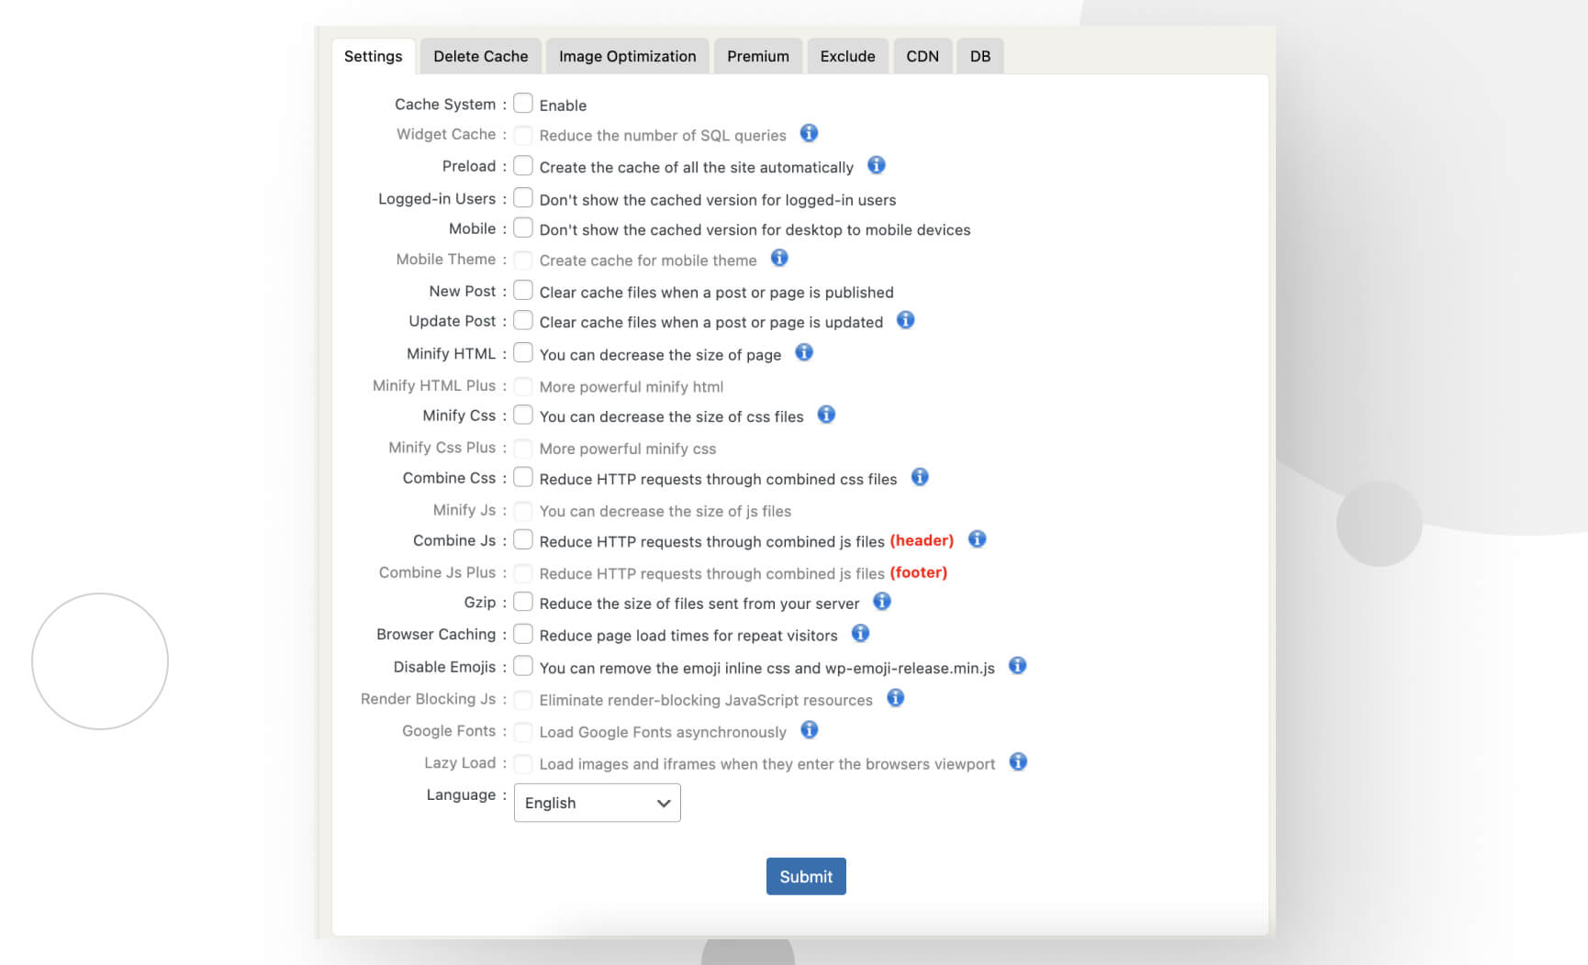
Task: Open the Update Post info icon
Action: tap(906, 320)
